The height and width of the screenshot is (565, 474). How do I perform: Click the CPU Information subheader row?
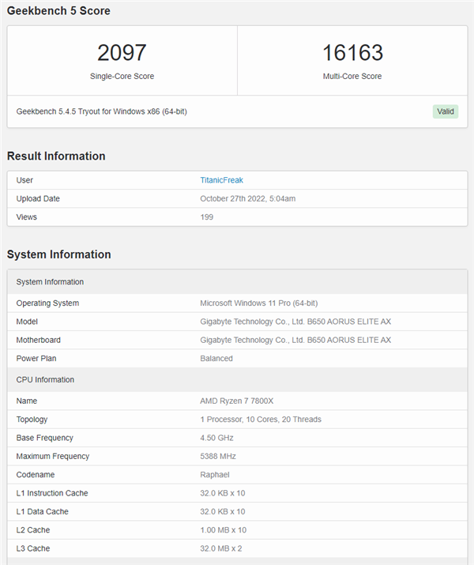(45, 379)
